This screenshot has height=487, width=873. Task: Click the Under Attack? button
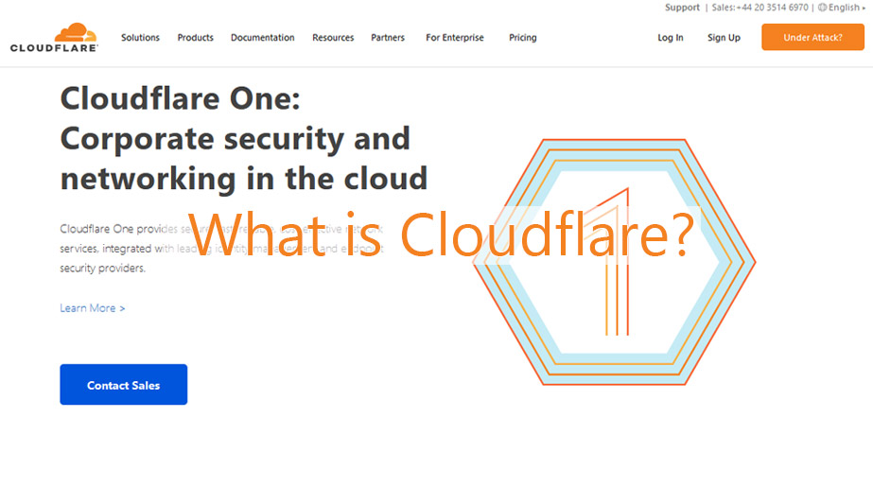coord(812,37)
